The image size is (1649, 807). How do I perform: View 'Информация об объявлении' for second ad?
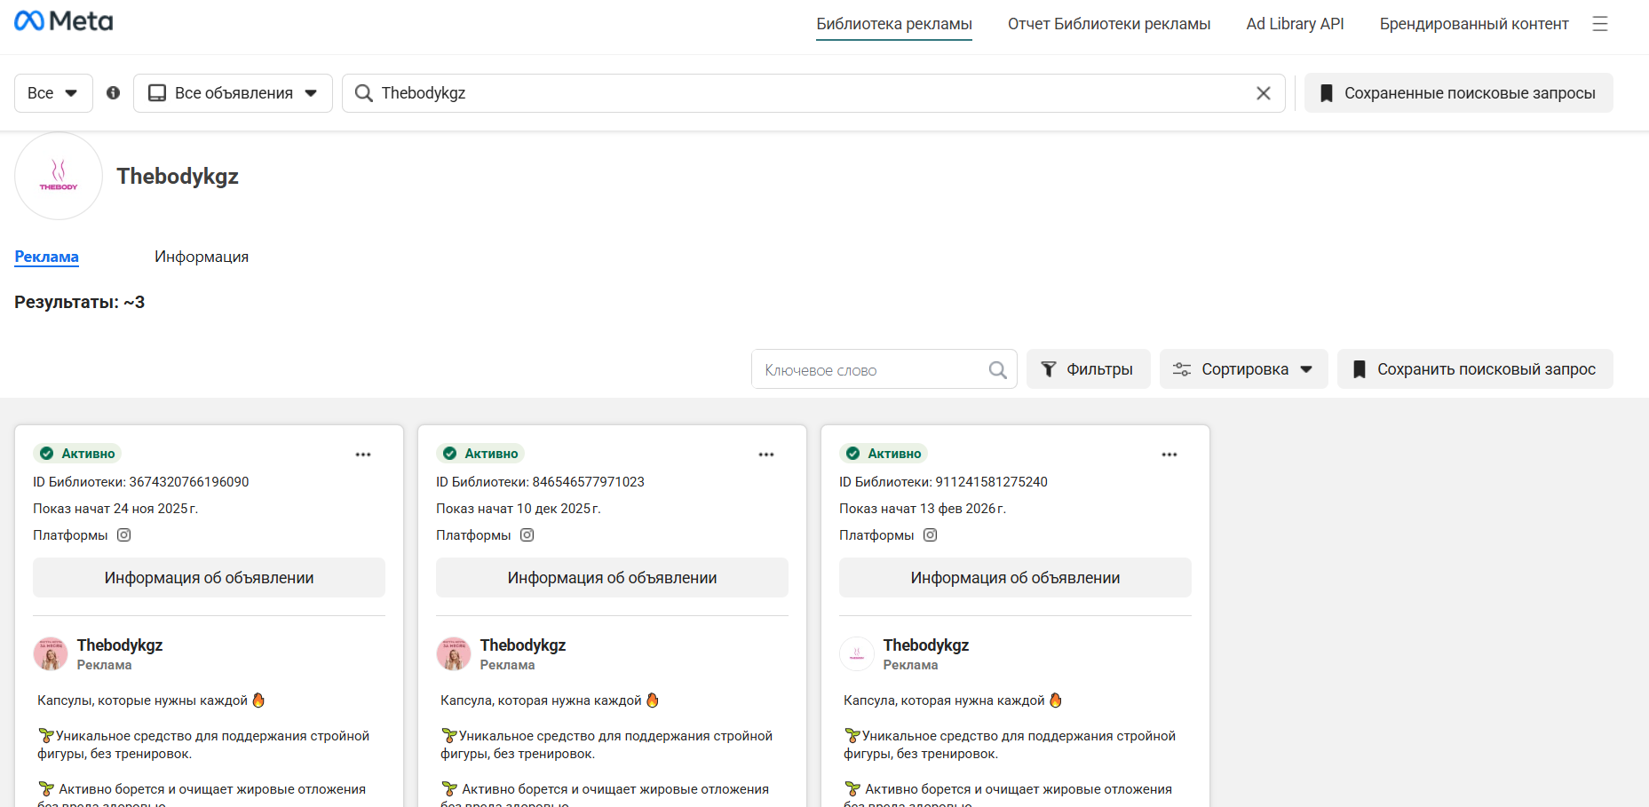click(x=612, y=578)
